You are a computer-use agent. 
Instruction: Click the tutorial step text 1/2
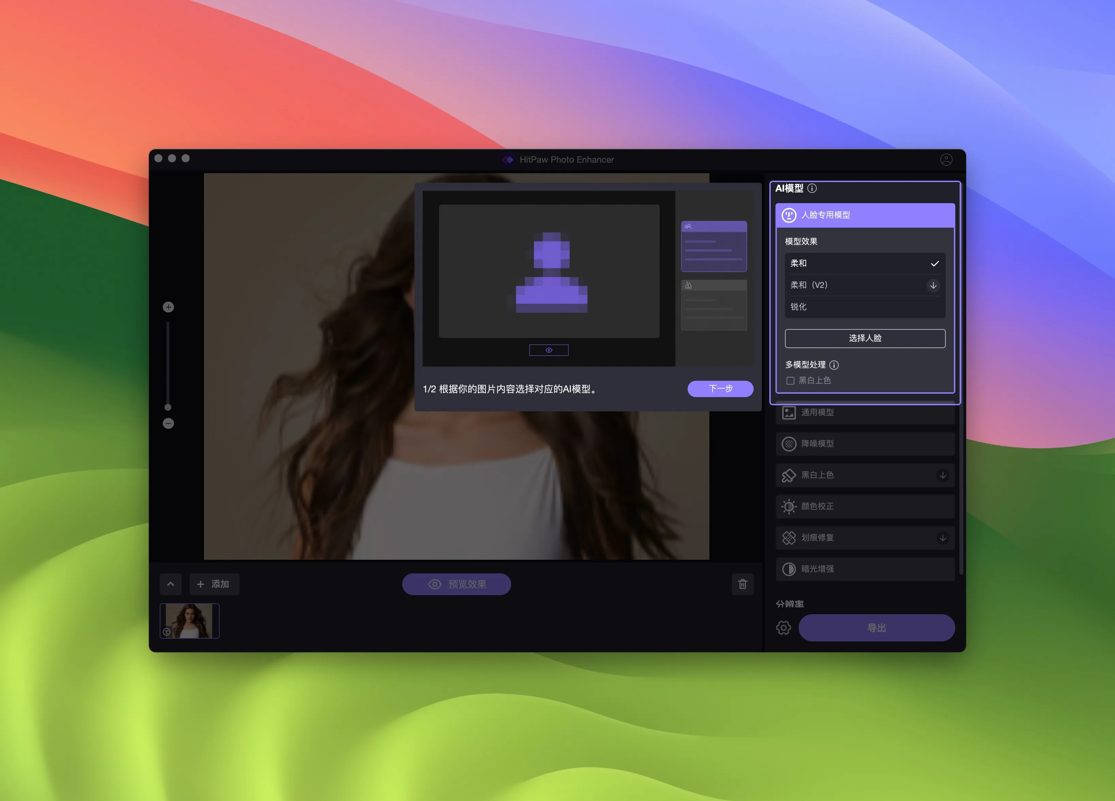point(510,389)
